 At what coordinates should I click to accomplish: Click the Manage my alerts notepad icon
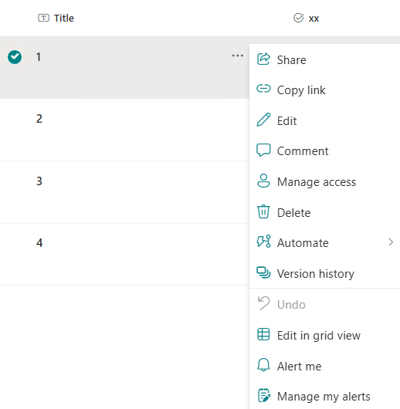264,395
